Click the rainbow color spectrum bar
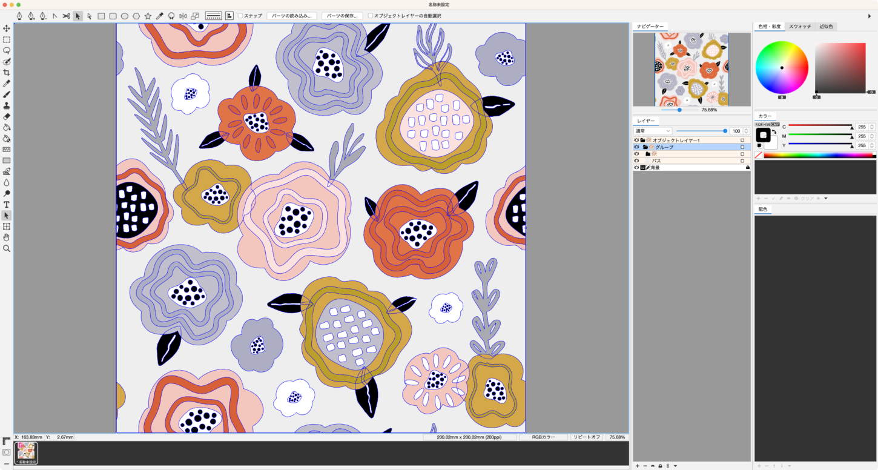878x470 pixels. pos(817,156)
